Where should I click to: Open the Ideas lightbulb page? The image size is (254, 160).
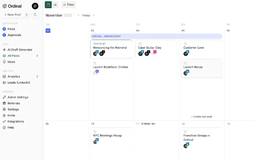pyautogui.click(x=11, y=62)
